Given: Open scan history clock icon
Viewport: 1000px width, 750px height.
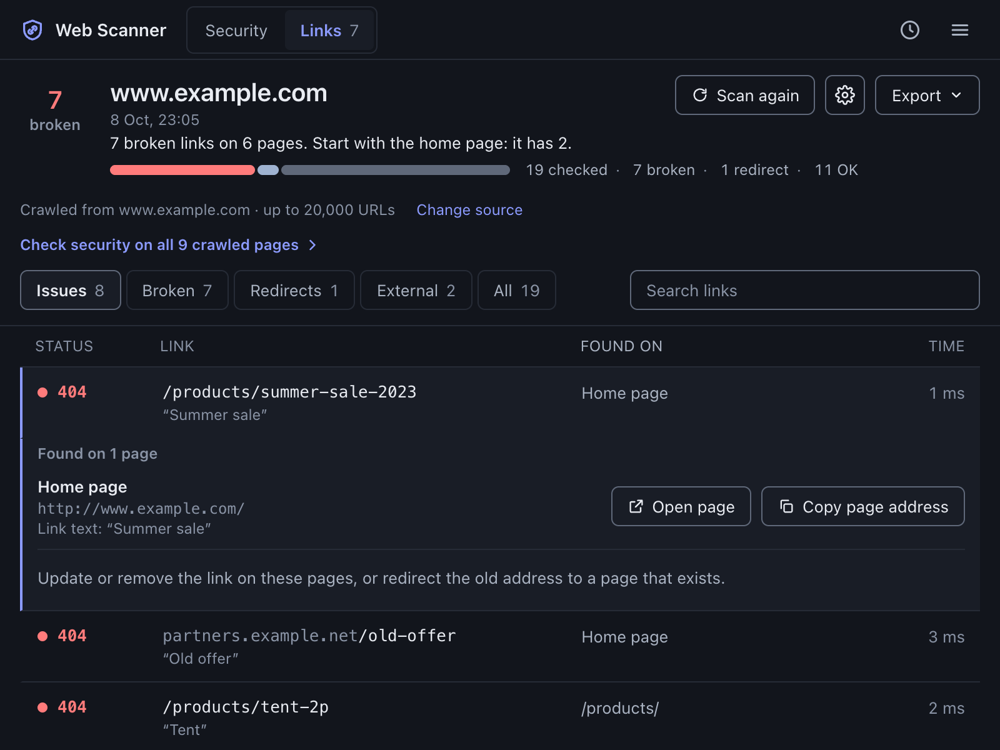Looking at the screenshot, I should [x=910, y=30].
